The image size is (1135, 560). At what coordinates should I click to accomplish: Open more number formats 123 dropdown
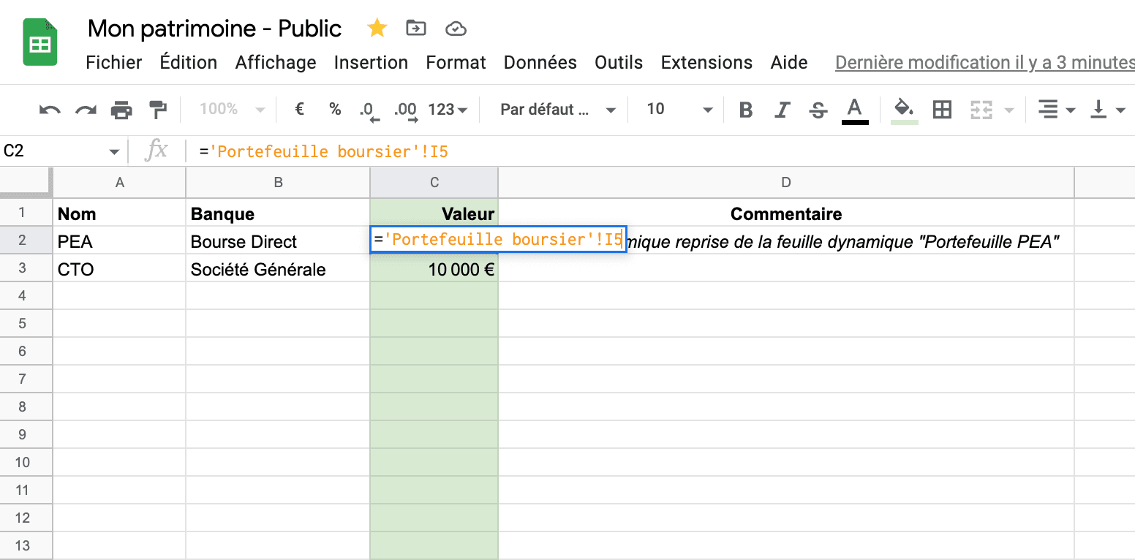[448, 110]
